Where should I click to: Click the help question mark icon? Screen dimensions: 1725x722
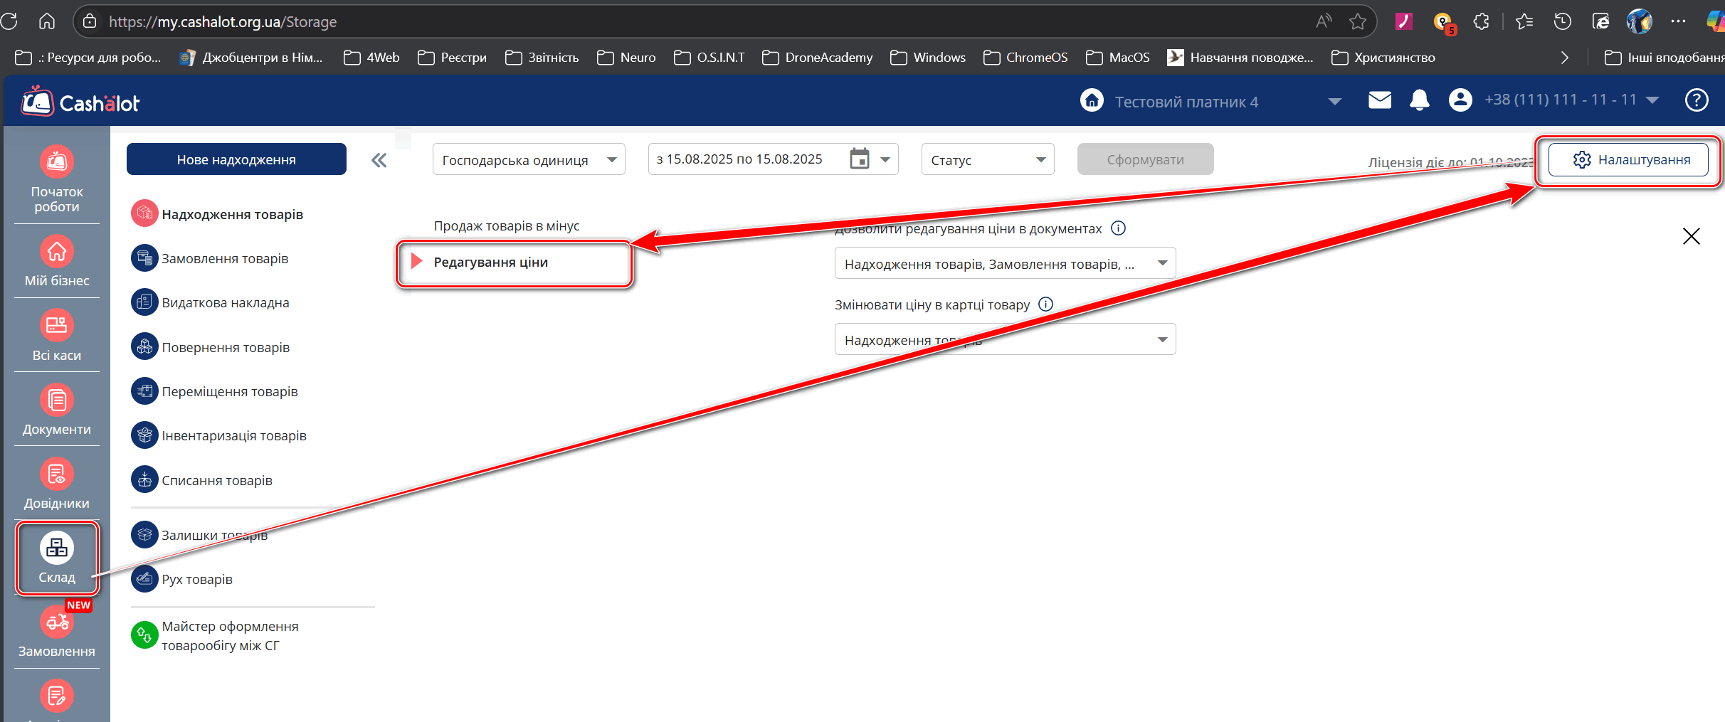(x=1696, y=100)
